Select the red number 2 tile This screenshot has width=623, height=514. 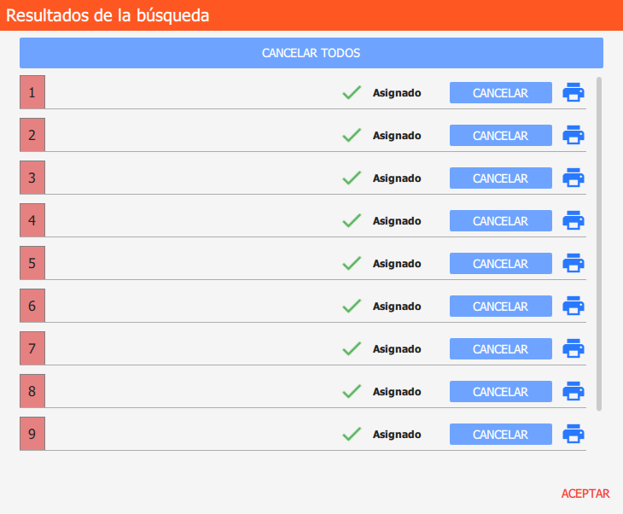32,135
